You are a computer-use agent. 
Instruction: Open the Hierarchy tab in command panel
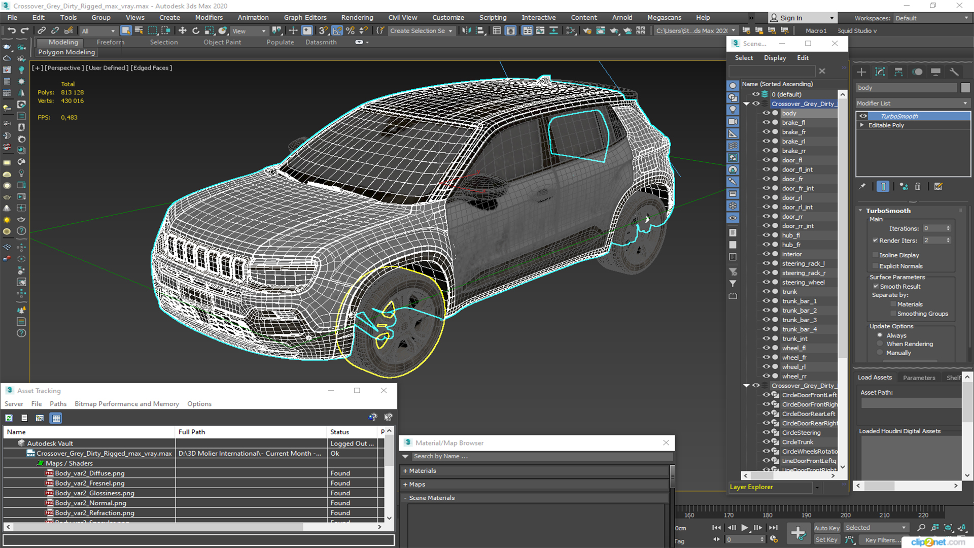[x=898, y=72]
